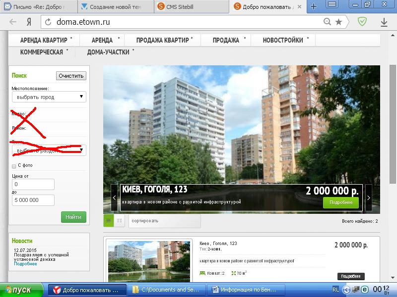The height and width of the screenshot is (297, 397).
Task: Switch to grid view layout icon
Action: click(x=120, y=221)
